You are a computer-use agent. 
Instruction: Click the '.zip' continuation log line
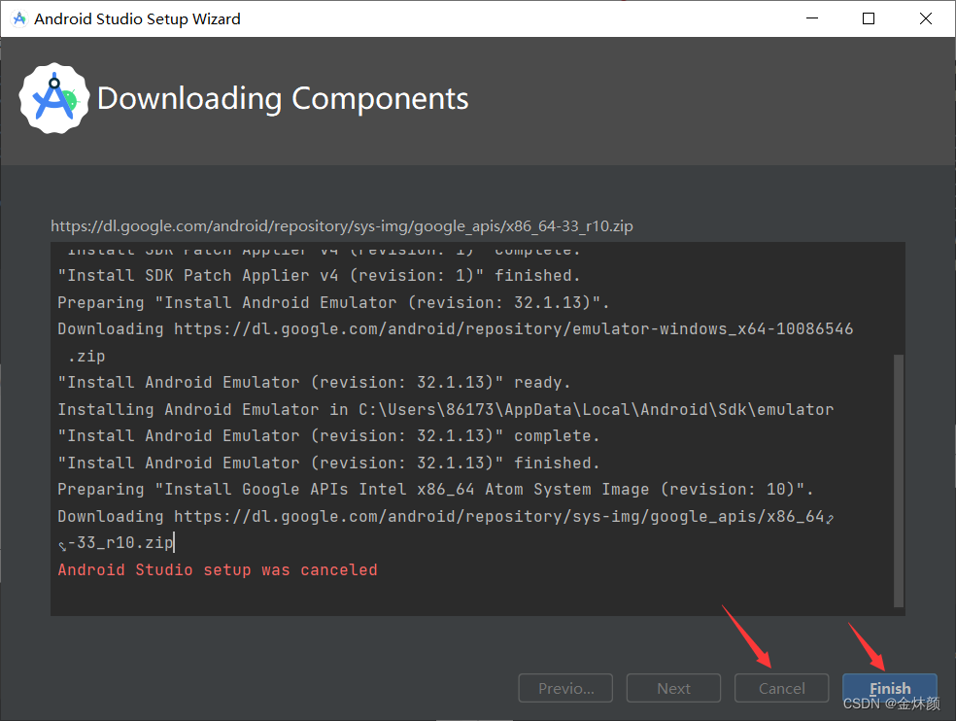coord(85,357)
